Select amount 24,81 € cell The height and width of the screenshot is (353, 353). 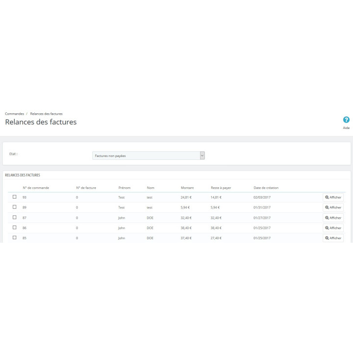186,198
